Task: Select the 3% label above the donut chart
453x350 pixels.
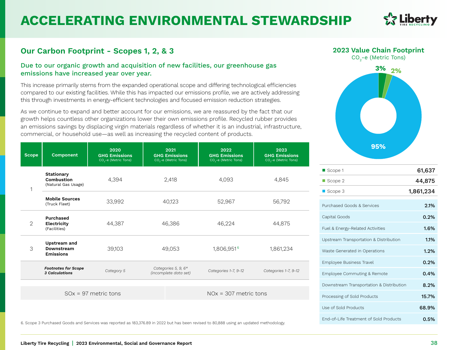Action: pyautogui.click(x=381, y=68)
